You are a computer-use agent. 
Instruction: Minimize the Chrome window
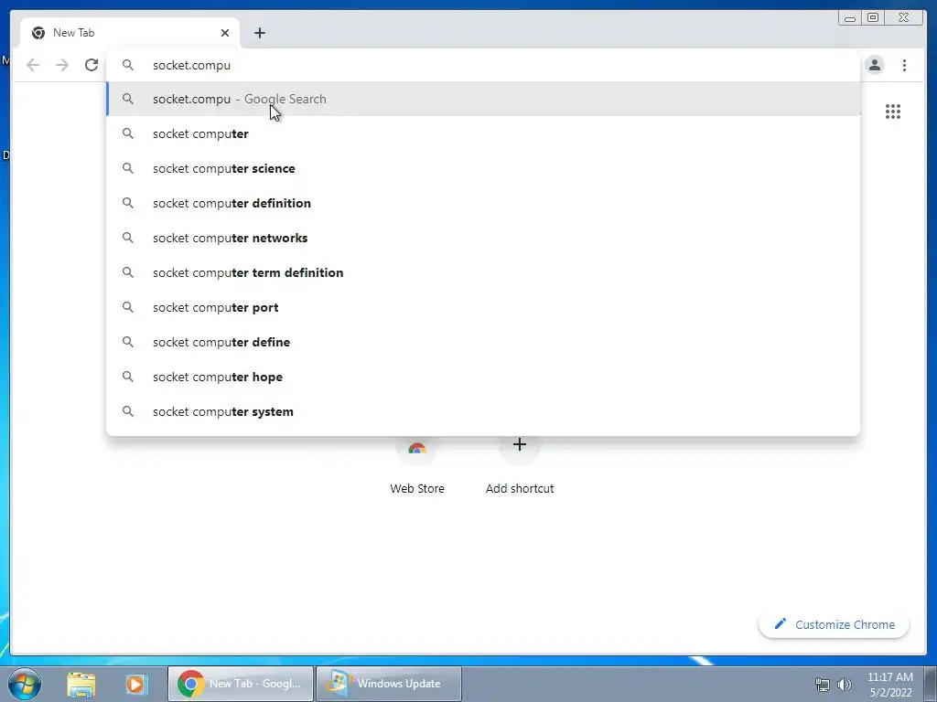pyautogui.click(x=850, y=18)
